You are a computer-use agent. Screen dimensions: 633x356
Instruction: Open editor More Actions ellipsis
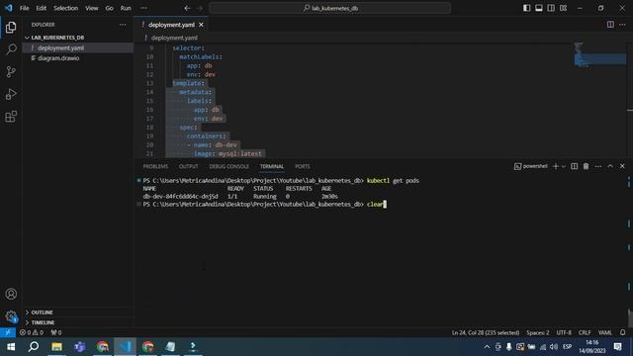tap(622, 25)
